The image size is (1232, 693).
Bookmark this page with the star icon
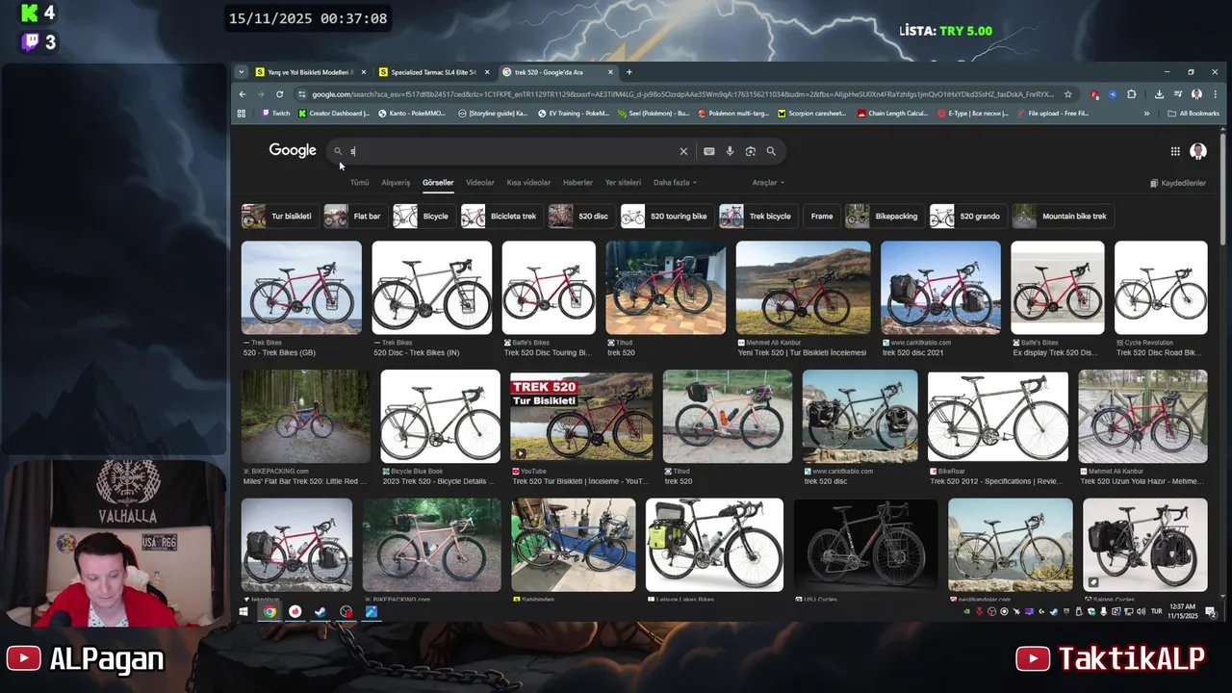pyautogui.click(x=1067, y=94)
